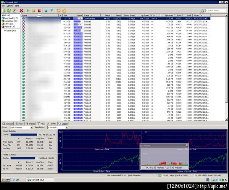Click the Internet Explorer quick launch icon
This screenshot has height=190, width=229.
click(18, 180)
